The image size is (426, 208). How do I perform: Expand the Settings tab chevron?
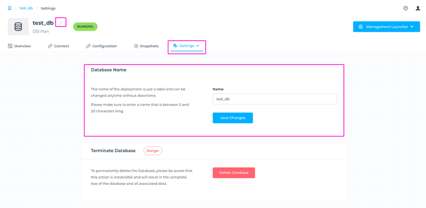pyautogui.click(x=198, y=46)
